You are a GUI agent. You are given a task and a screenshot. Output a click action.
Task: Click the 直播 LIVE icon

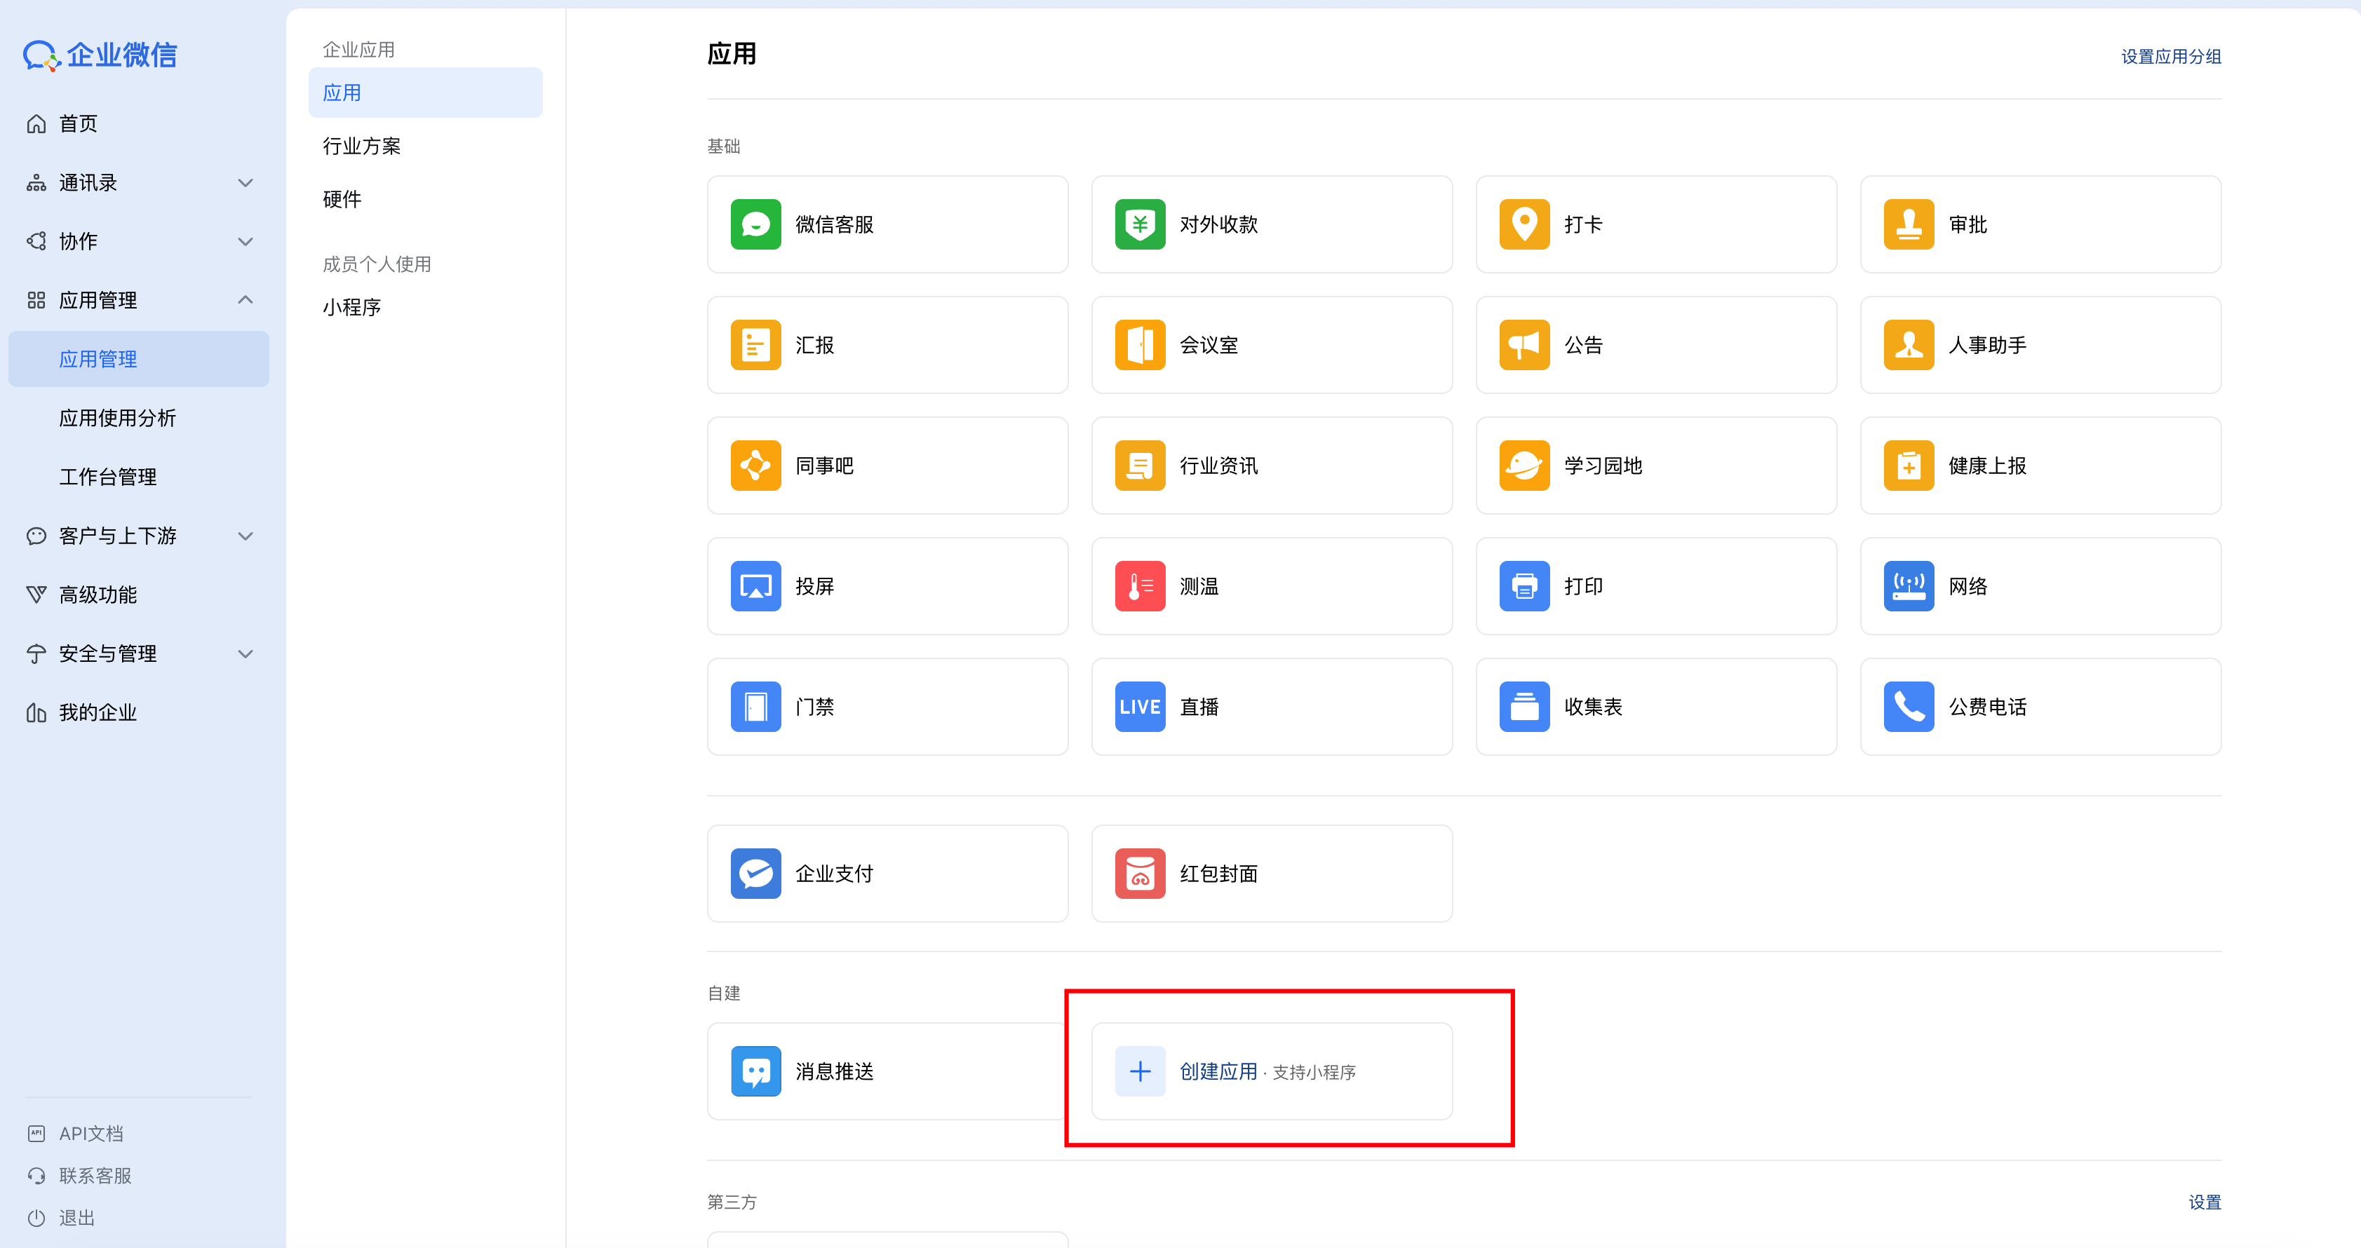coord(1139,707)
